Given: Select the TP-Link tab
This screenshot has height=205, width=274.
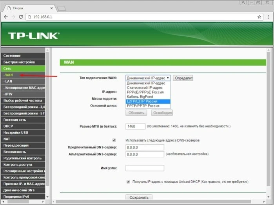Looking at the screenshot, I should coord(30,8).
